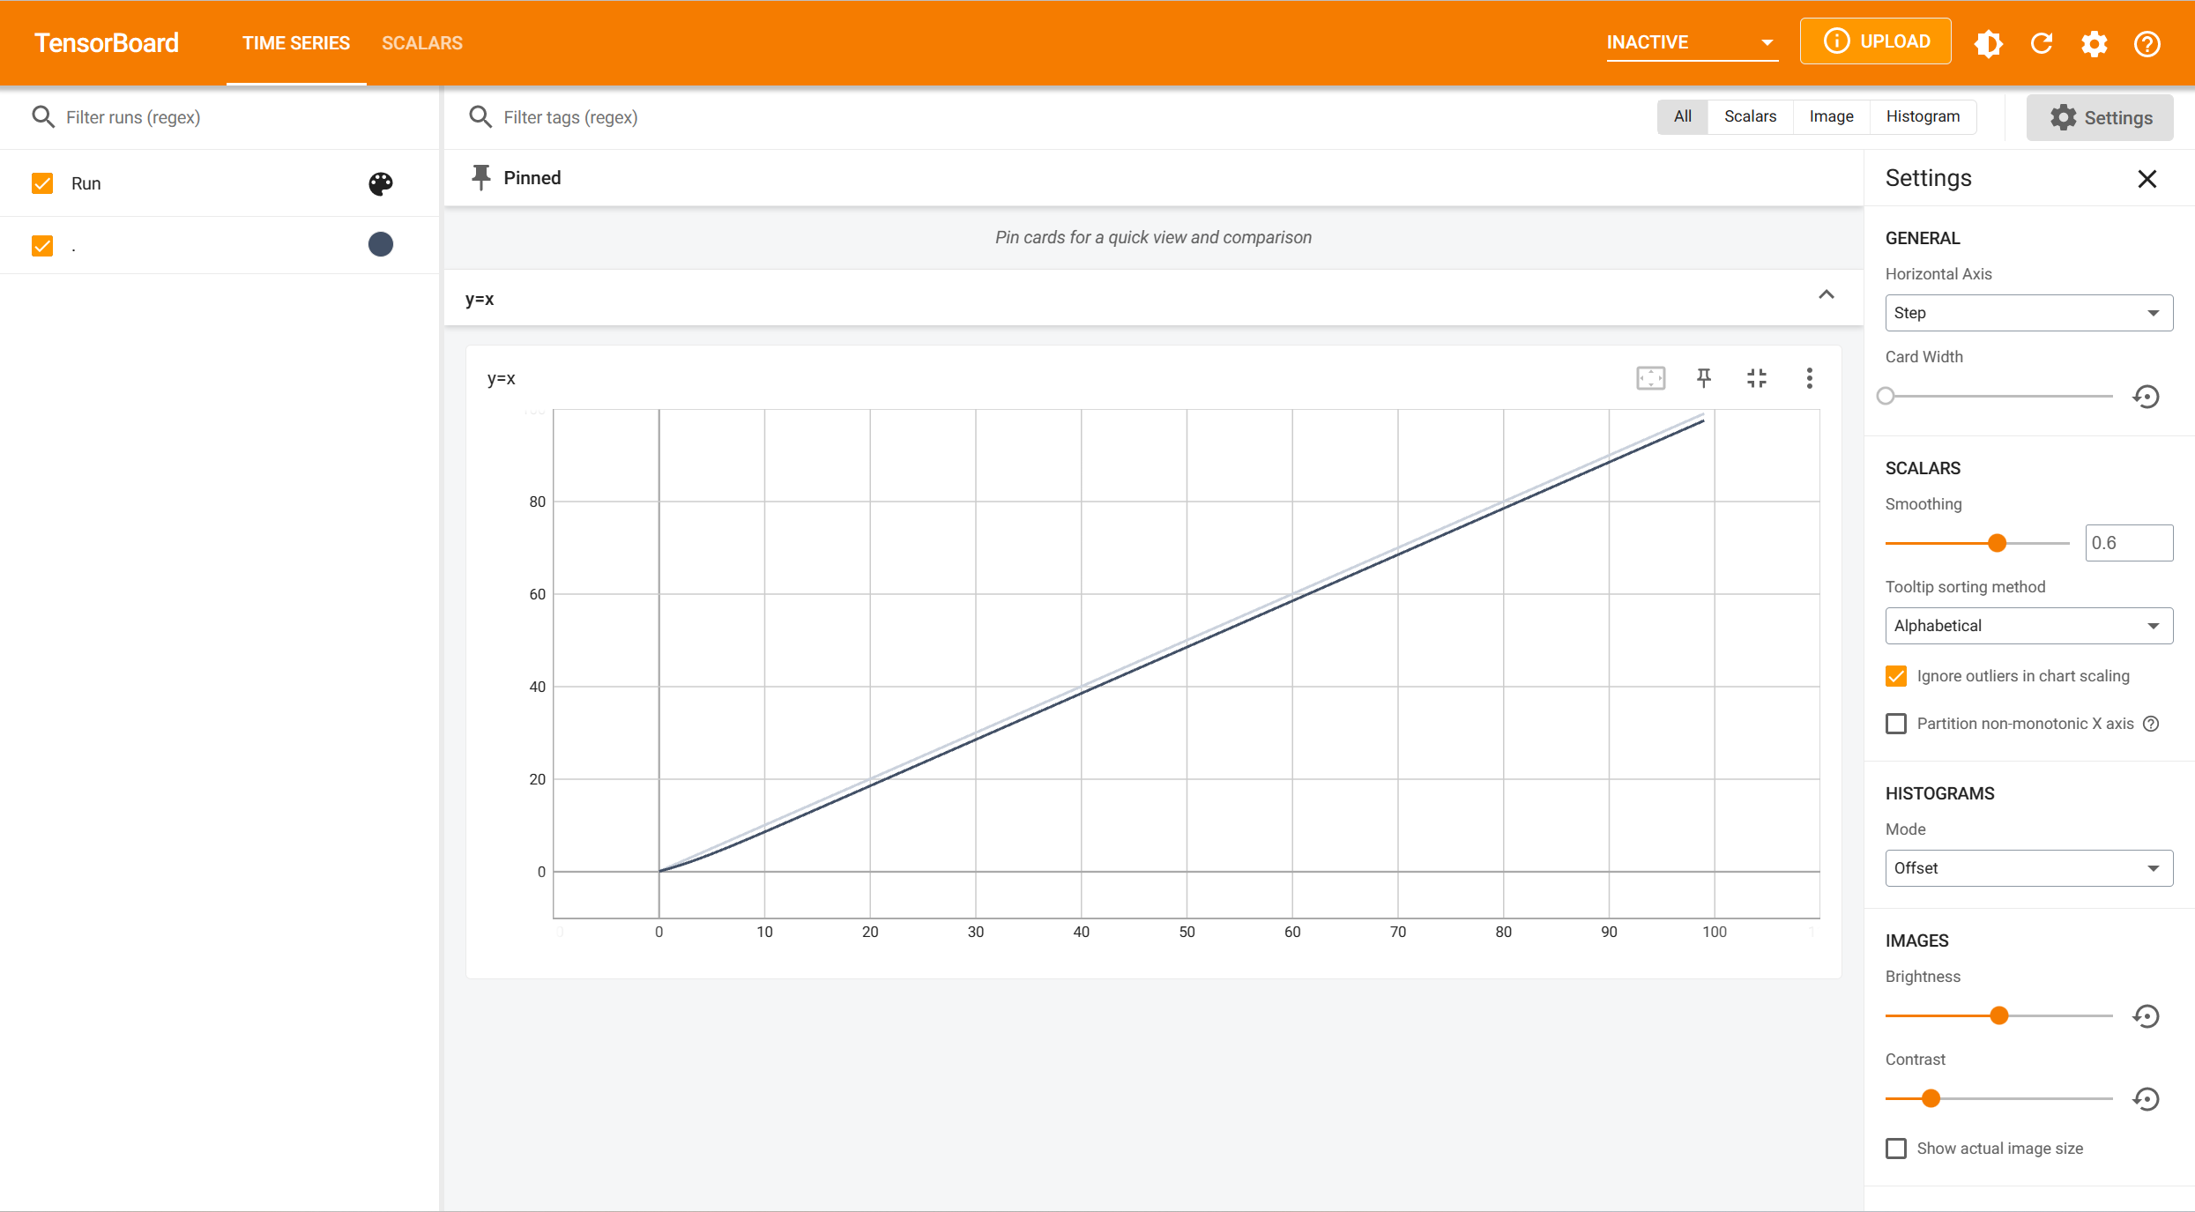2195x1212 pixels.
Task: Click the run color palette icon
Action: click(x=381, y=183)
